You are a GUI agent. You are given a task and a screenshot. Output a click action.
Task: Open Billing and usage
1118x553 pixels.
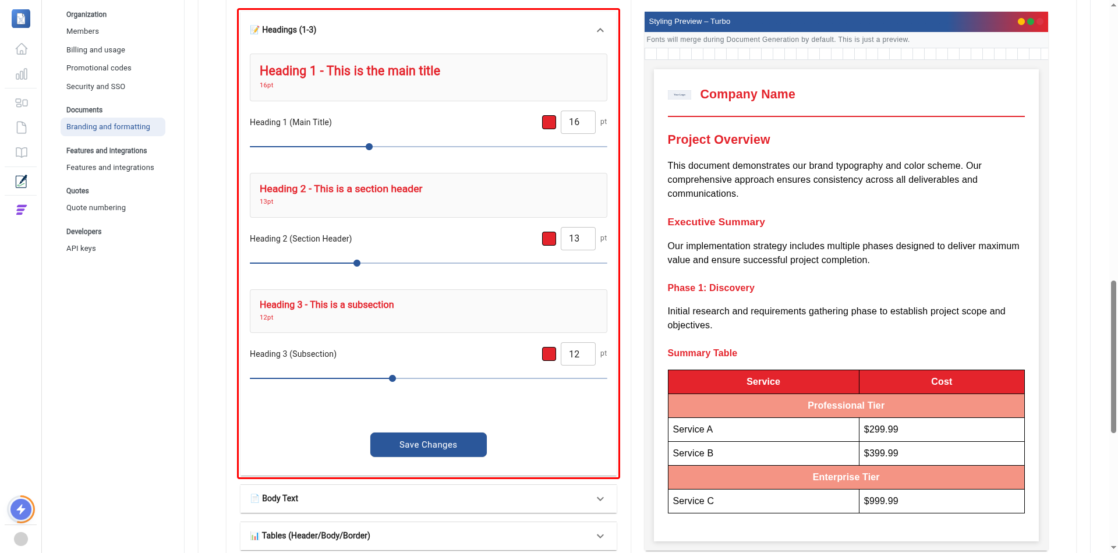click(x=95, y=50)
